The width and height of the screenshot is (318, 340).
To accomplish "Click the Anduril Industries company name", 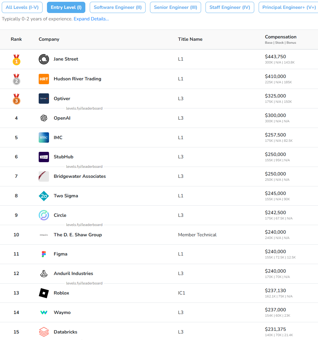I will click(74, 274).
